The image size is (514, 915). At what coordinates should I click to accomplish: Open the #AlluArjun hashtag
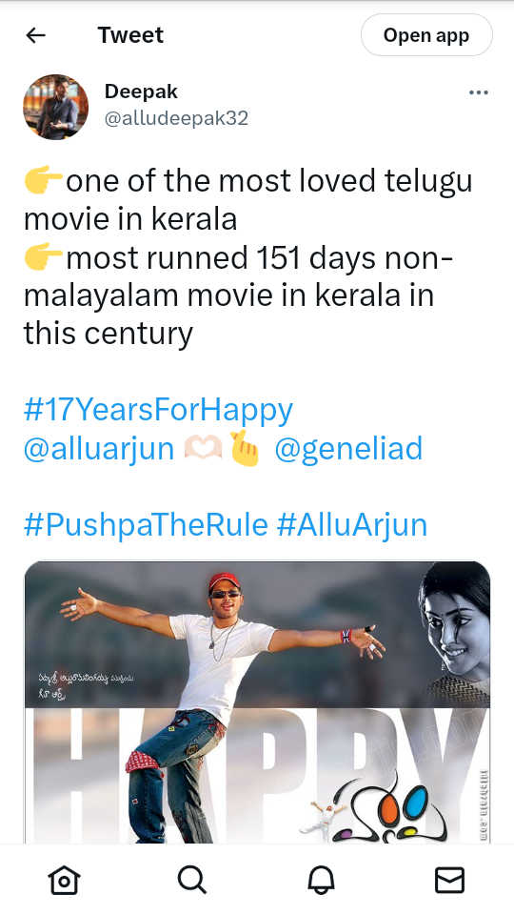click(352, 524)
